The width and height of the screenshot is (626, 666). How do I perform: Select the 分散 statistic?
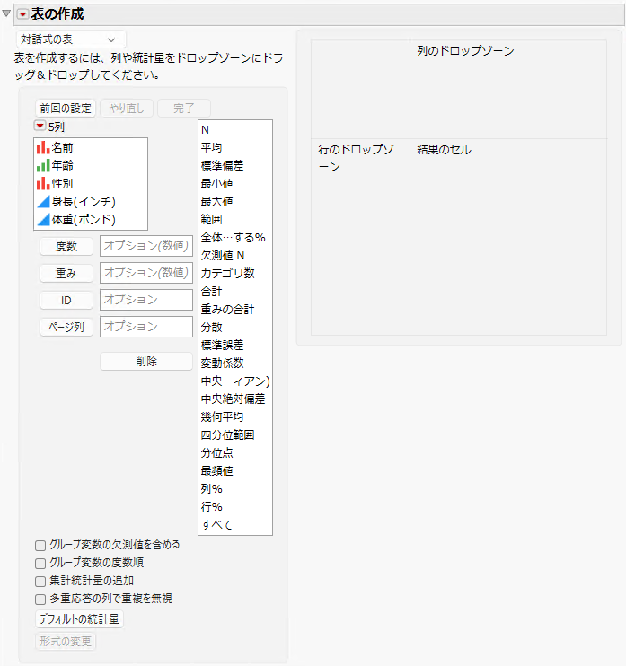235,328
